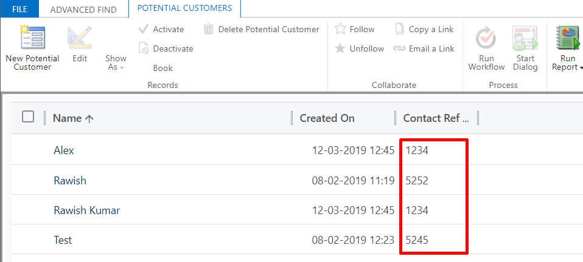Click the Unfollow ribbon button

(360, 49)
